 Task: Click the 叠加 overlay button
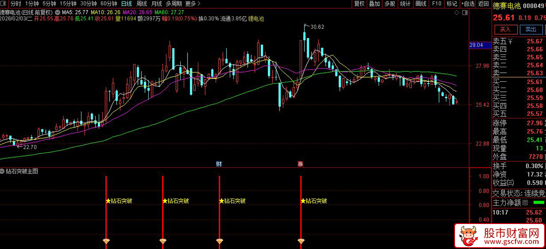pyautogui.click(x=374, y=4)
